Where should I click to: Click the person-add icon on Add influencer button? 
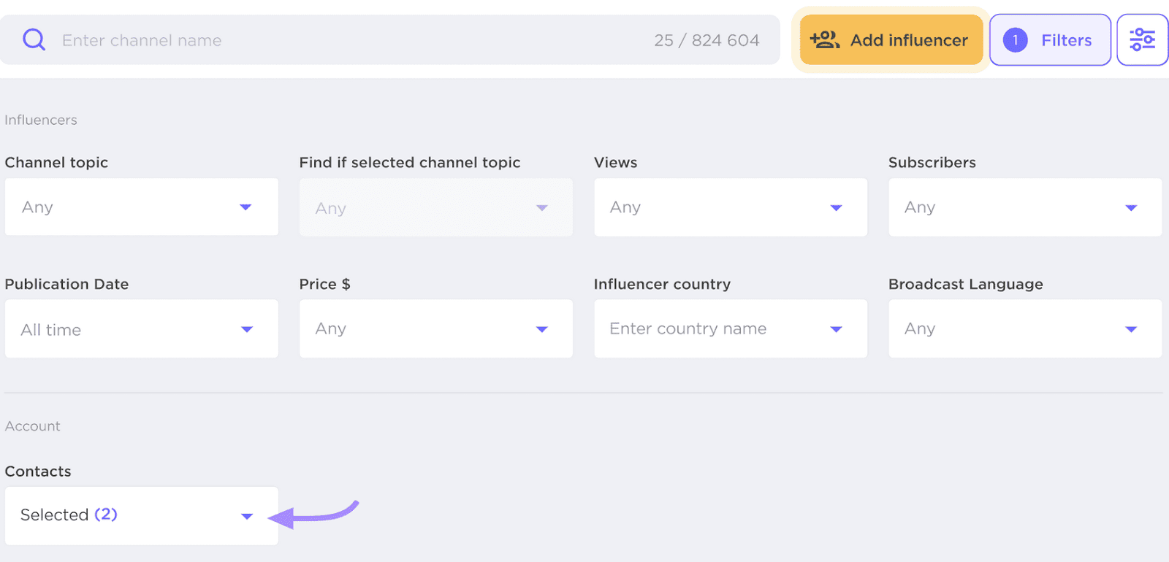[825, 40]
